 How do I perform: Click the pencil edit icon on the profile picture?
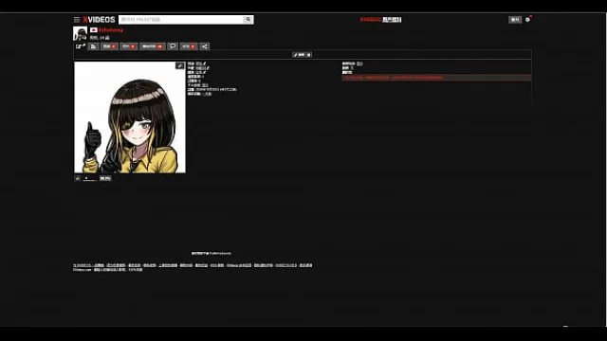coord(179,65)
